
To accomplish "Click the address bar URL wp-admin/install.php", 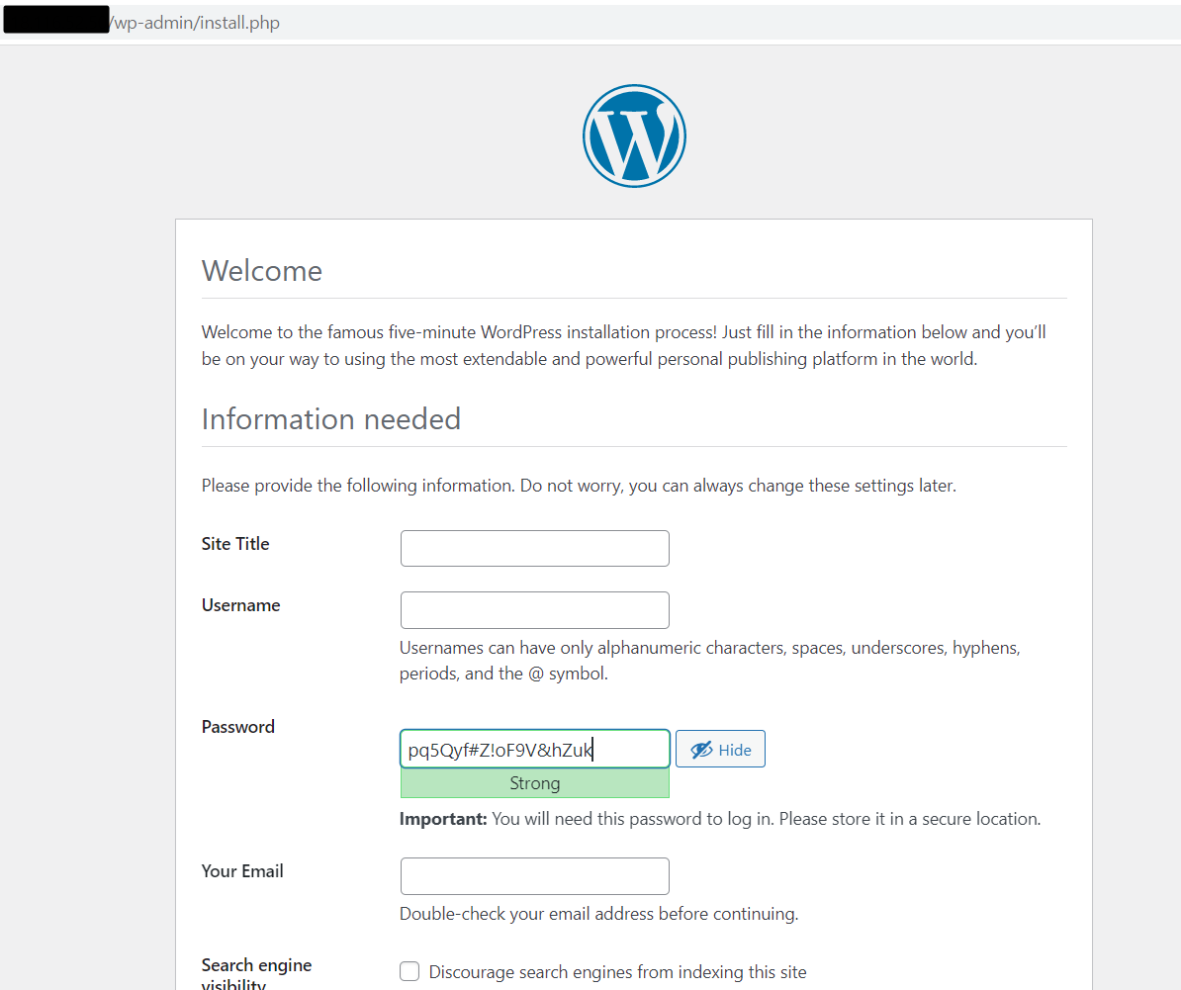I will 196,23.
